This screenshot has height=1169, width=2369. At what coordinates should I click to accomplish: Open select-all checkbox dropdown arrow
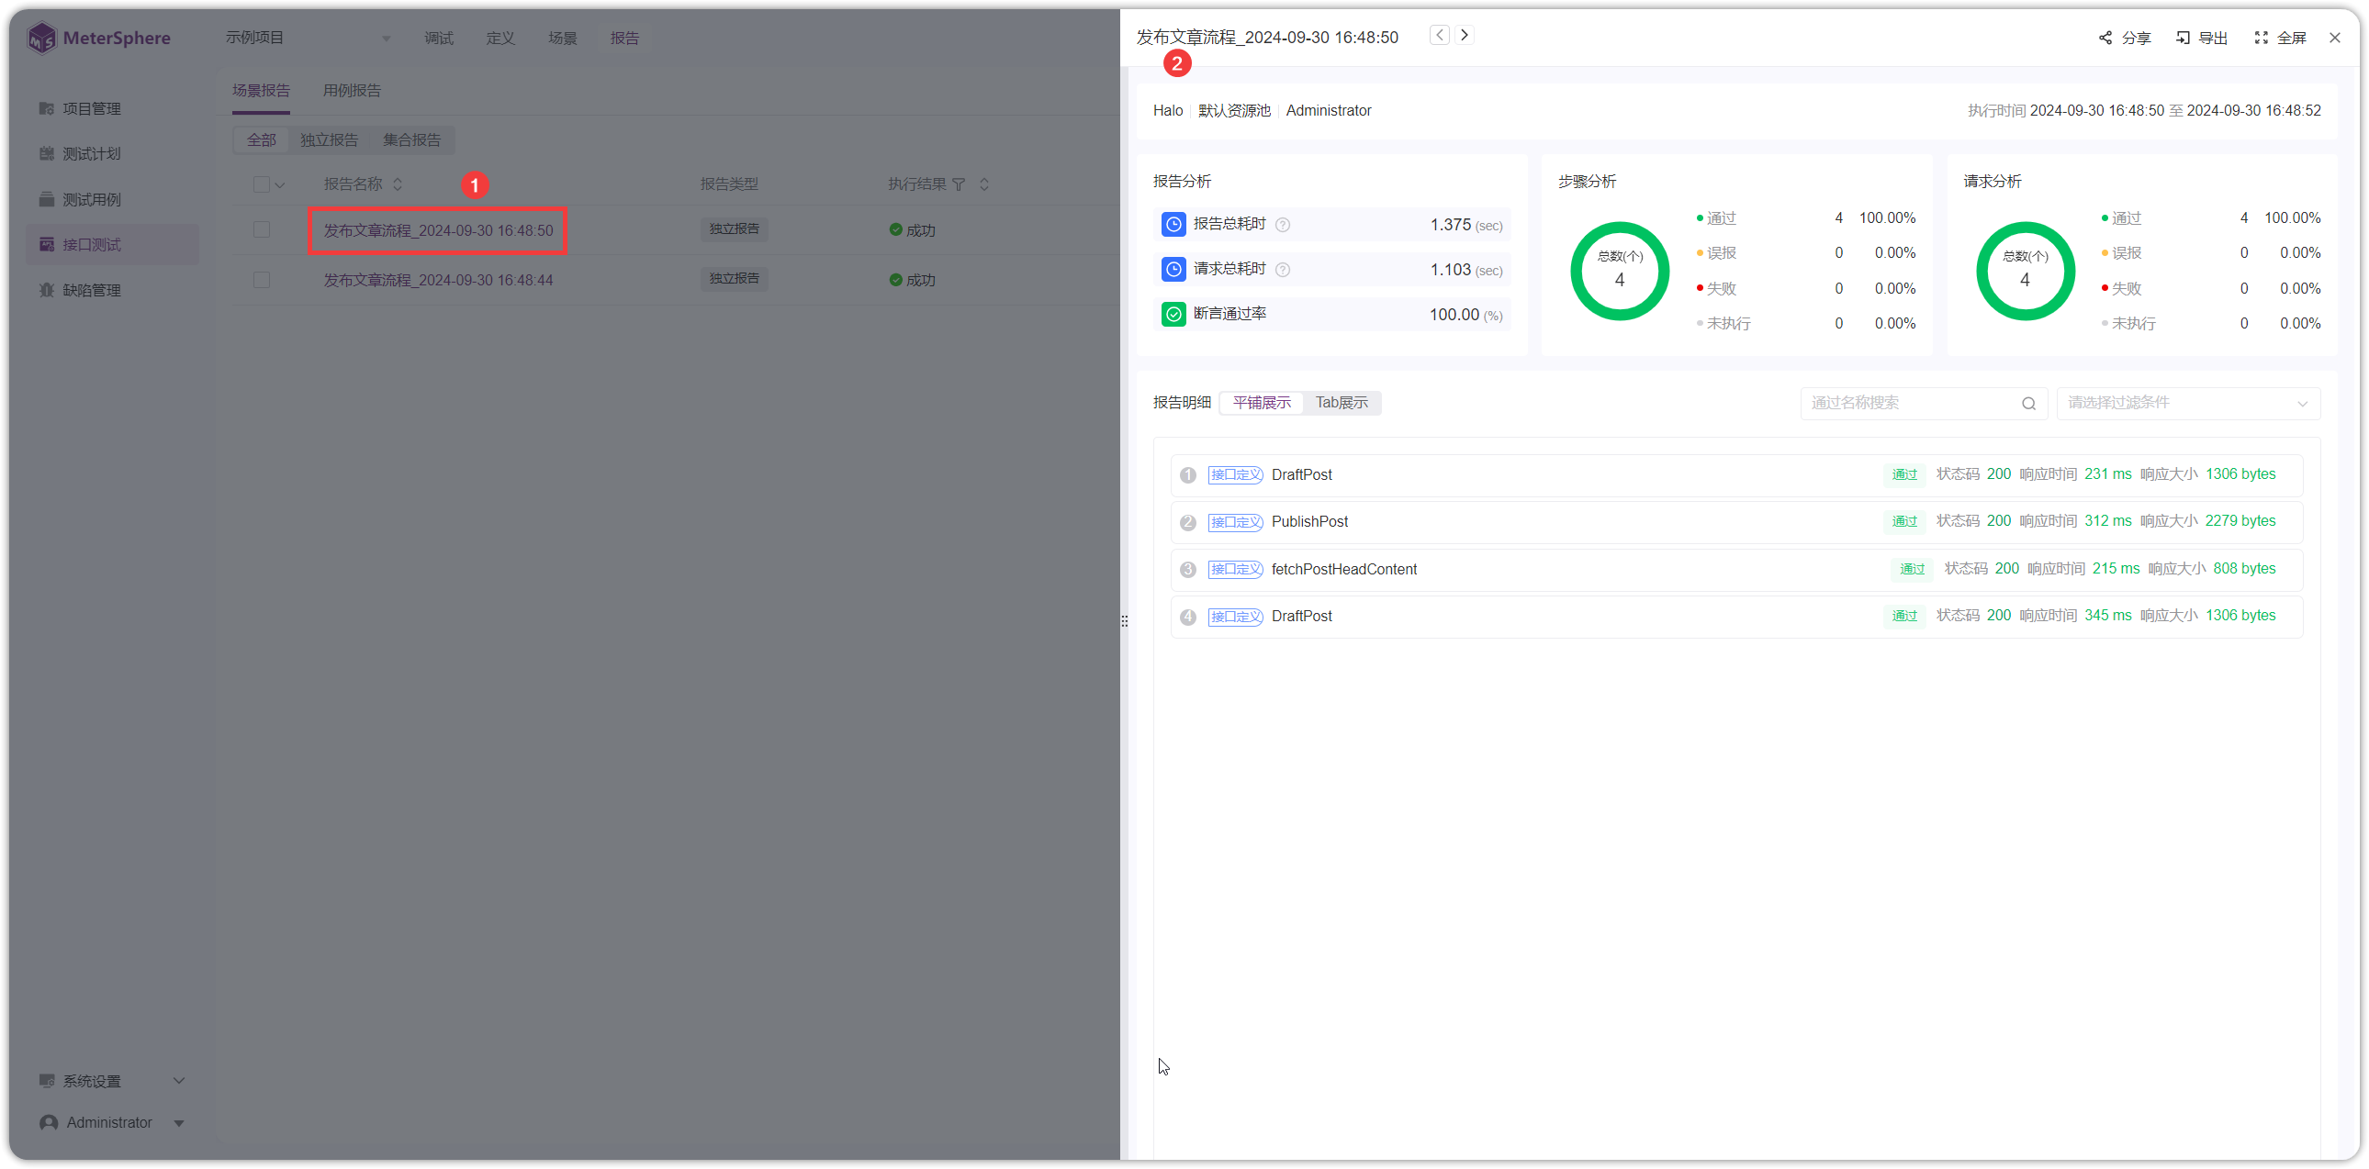coord(279,185)
